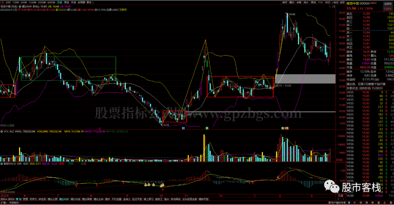This screenshot has height=205, width=394.
Task: Expand the 扩展 panel at bottom-left
Action: 4,202
